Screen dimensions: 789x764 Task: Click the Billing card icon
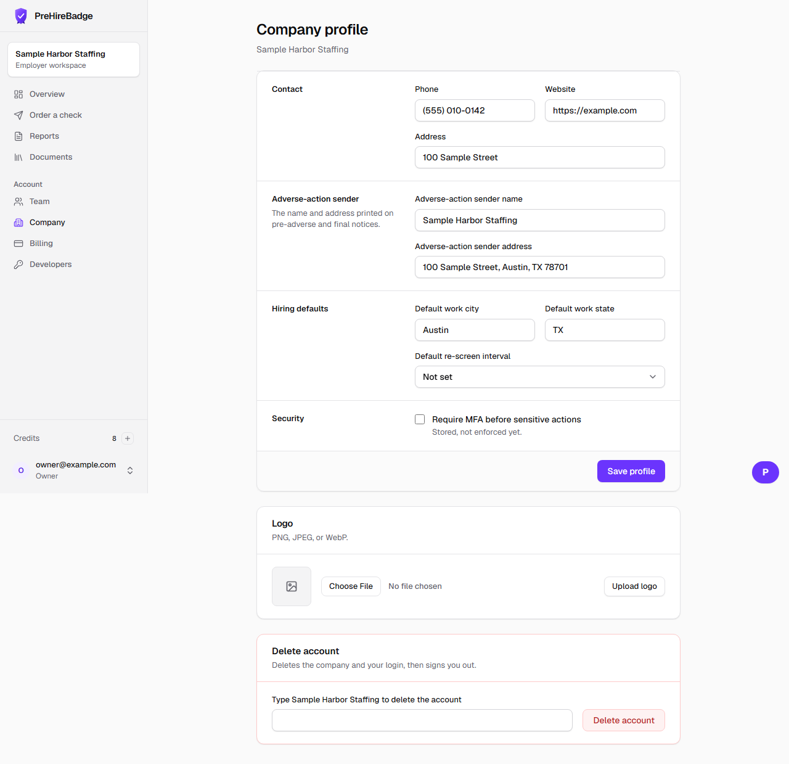coord(18,244)
